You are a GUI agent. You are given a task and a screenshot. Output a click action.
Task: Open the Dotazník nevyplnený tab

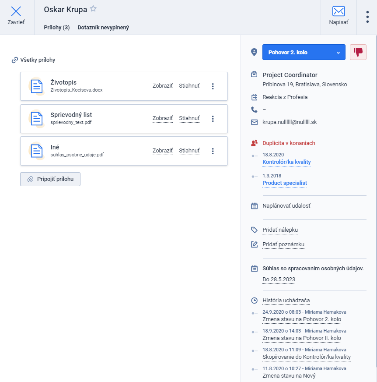[103, 28]
